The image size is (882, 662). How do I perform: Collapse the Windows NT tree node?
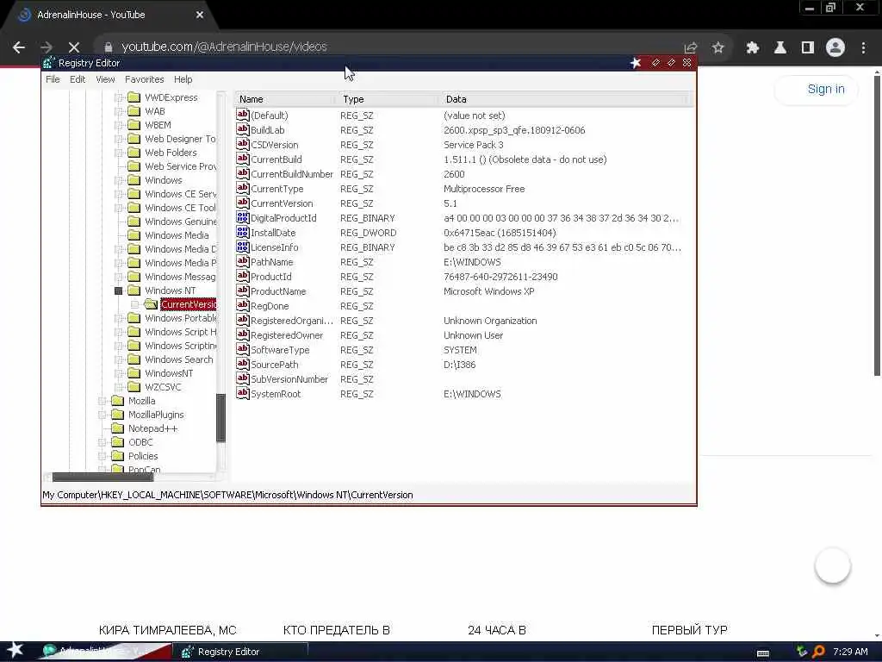tap(118, 290)
